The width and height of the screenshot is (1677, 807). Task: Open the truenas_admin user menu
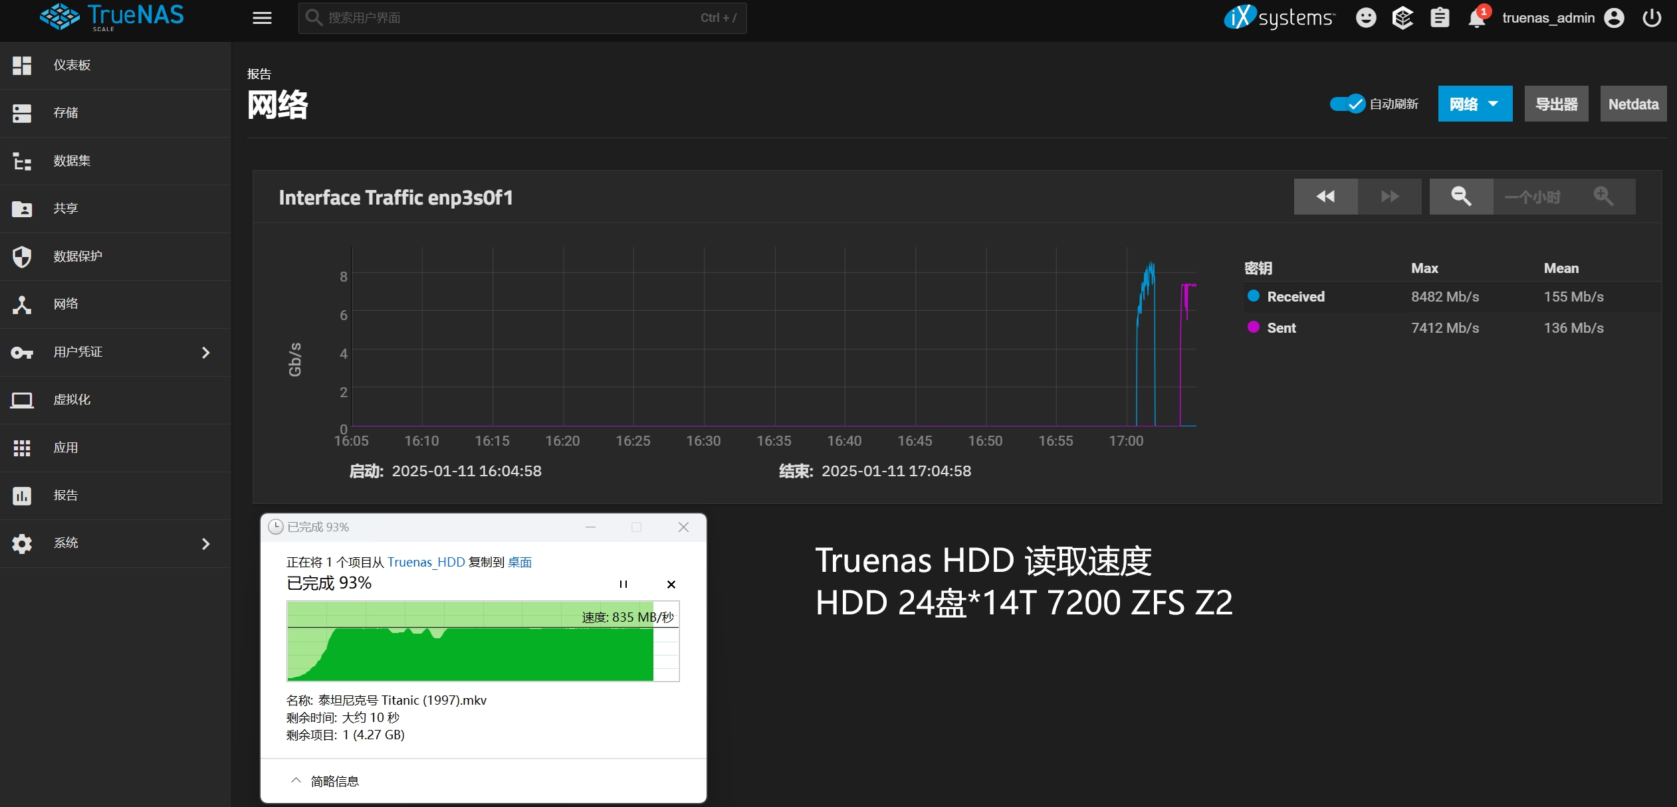1563,18
